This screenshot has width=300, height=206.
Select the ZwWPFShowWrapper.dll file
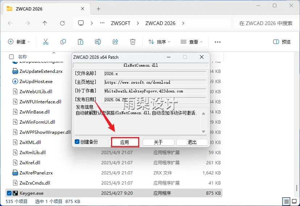click(x=45, y=132)
